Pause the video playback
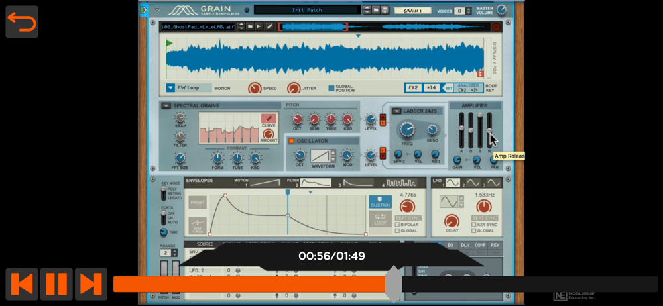The height and width of the screenshot is (306, 663). click(x=56, y=283)
